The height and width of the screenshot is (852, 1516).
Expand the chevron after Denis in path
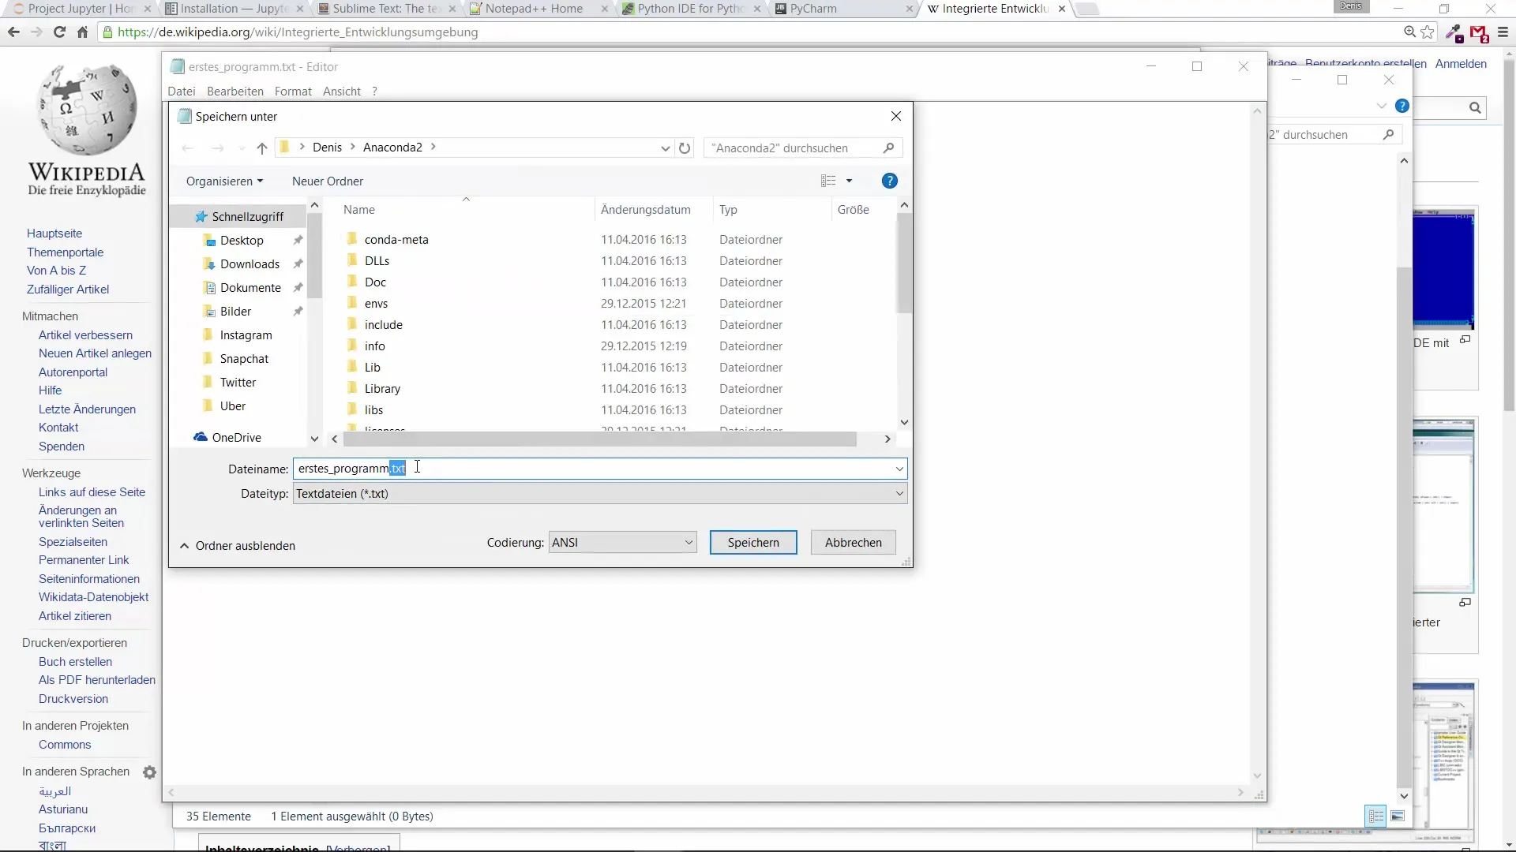point(353,148)
